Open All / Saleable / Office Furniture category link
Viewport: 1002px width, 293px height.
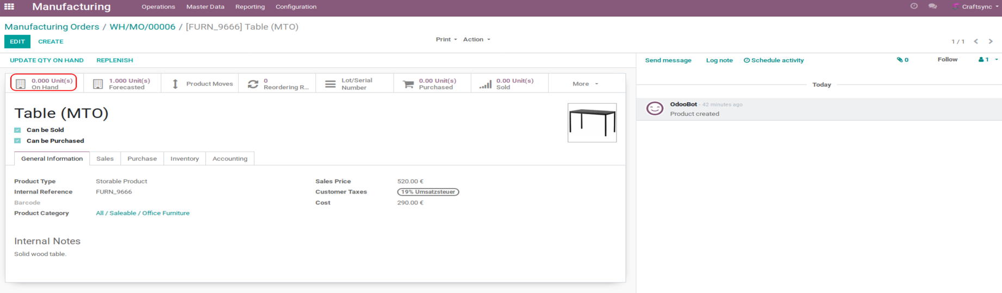(x=142, y=213)
